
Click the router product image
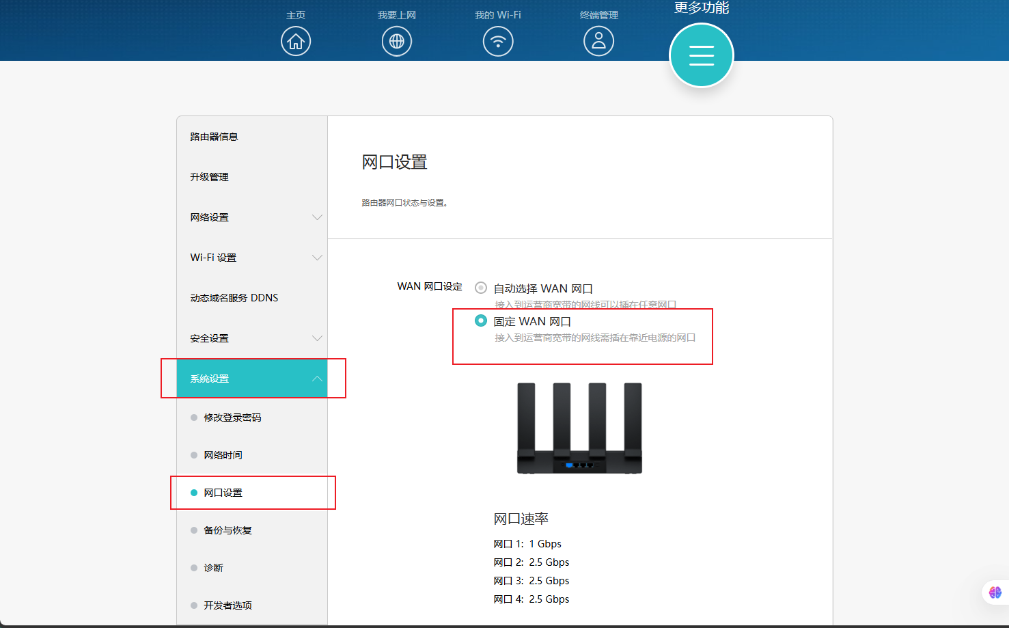(579, 427)
